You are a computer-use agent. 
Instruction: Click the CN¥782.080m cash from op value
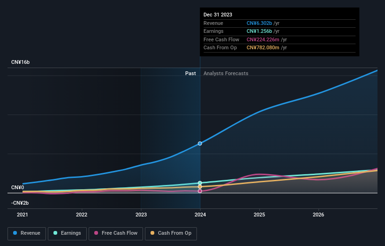pyautogui.click(x=263, y=48)
